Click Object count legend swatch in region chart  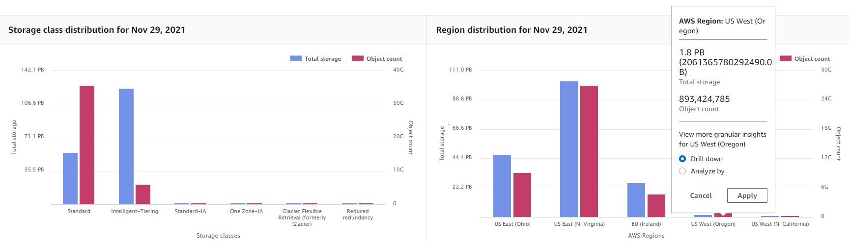click(x=786, y=58)
